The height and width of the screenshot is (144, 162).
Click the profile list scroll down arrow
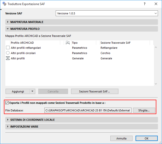point(156,84)
